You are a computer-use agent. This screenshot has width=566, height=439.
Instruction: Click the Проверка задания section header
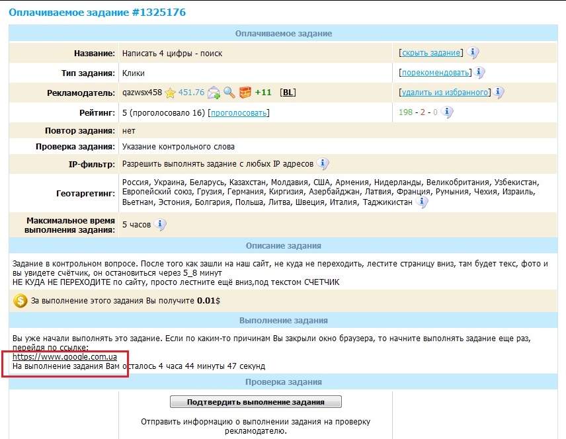[x=284, y=382]
